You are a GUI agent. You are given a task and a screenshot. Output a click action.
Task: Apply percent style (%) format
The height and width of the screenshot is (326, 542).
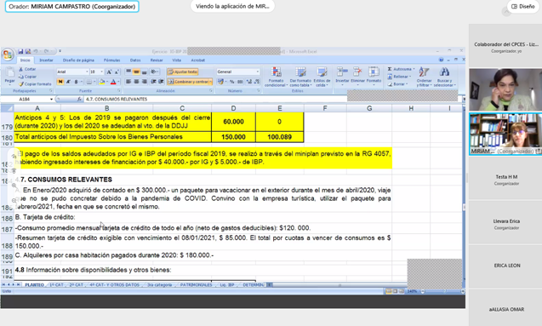point(232,82)
